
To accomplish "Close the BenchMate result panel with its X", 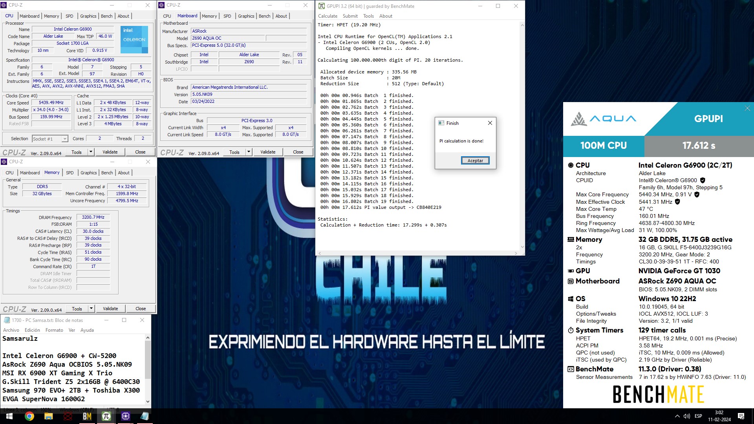I will coord(747,108).
